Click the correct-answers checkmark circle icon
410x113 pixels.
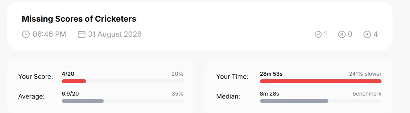point(318,34)
